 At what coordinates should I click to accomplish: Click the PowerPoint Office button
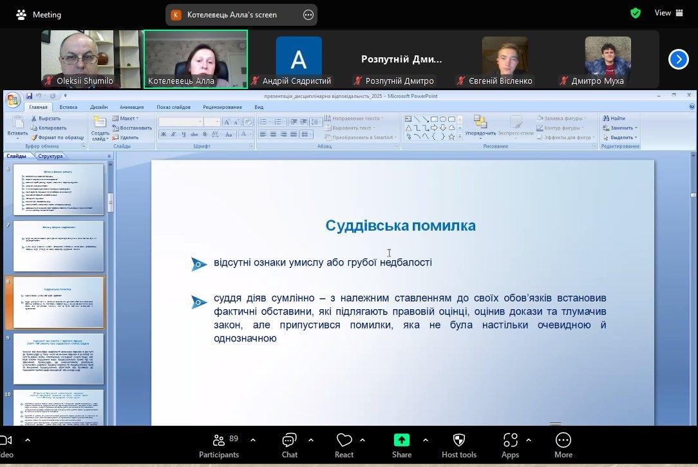(13, 100)
